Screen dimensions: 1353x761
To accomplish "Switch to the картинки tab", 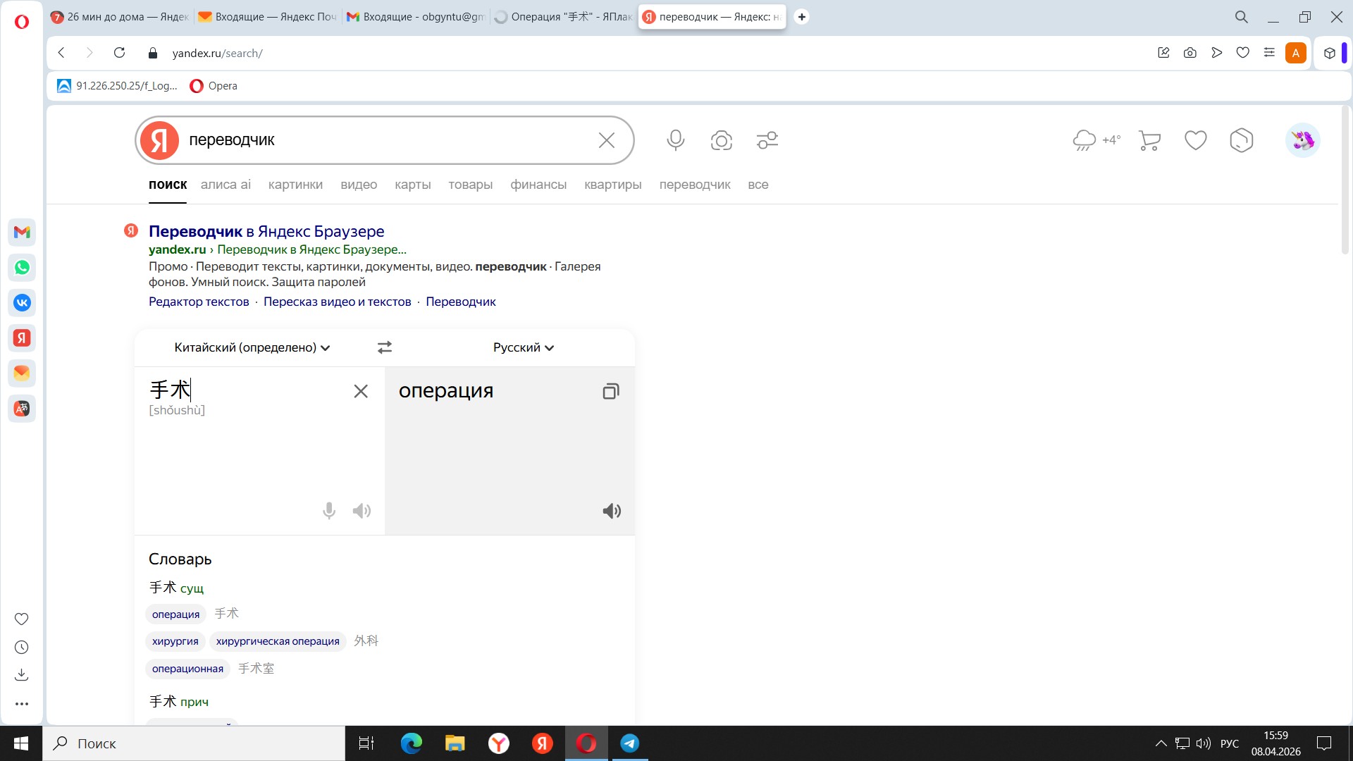I will (x=295, y=185).
